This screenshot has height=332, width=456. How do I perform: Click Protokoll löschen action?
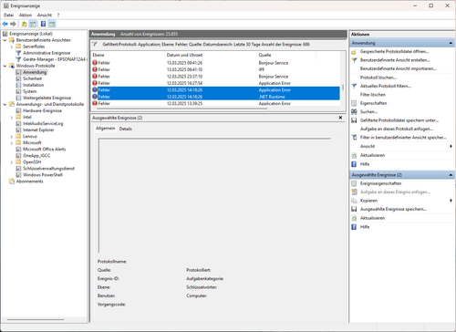coord(378,78)
